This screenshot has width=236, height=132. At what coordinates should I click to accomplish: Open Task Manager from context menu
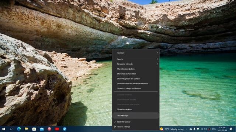pyautogui.click(x=136, y=115)
